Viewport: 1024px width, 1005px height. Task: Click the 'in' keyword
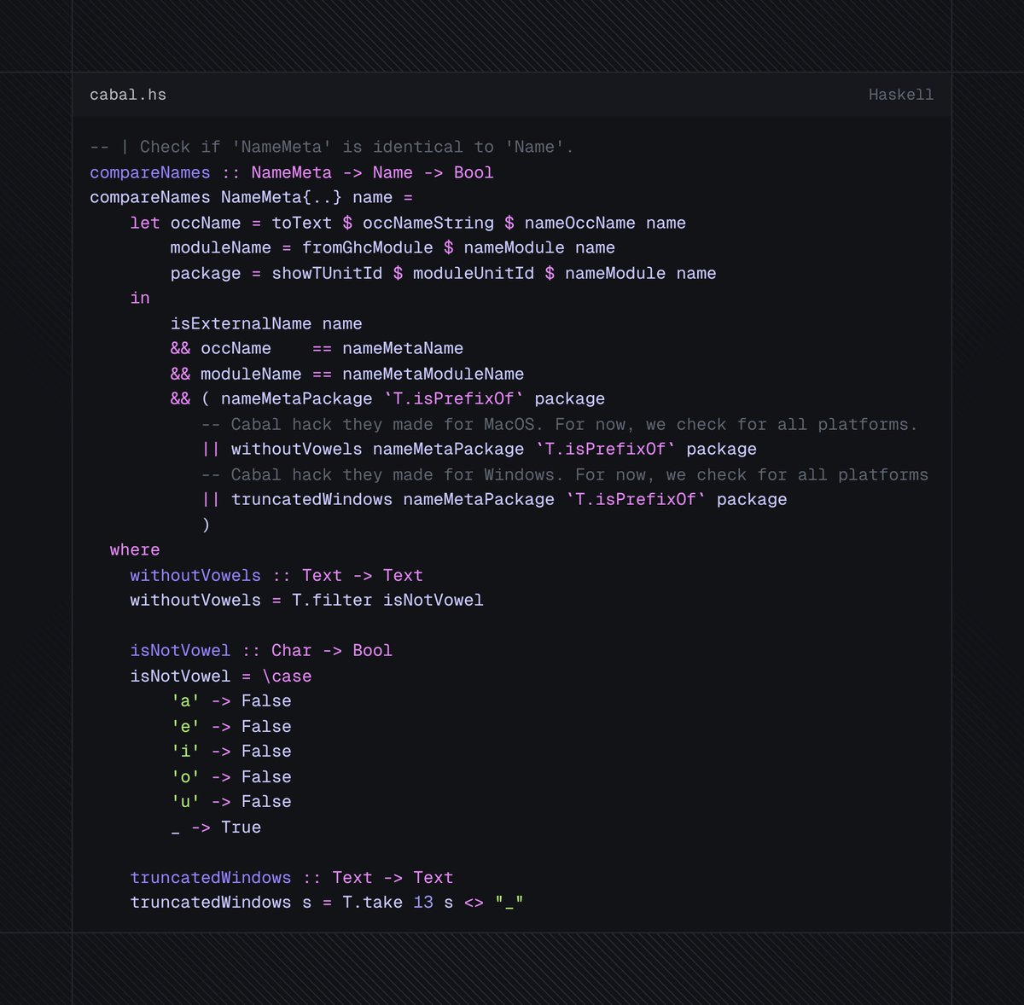140,298
